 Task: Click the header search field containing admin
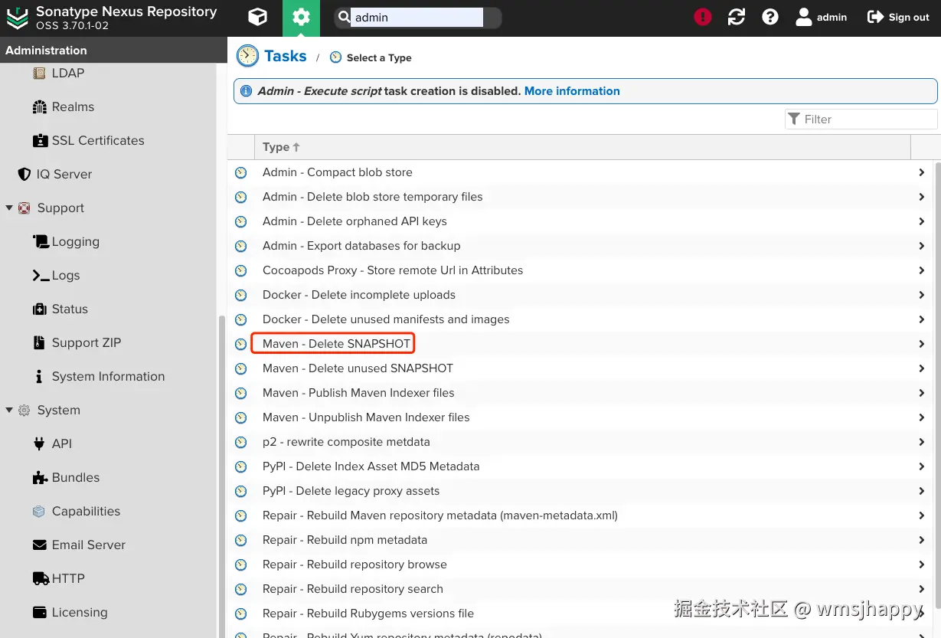click(x=417, y=17)
